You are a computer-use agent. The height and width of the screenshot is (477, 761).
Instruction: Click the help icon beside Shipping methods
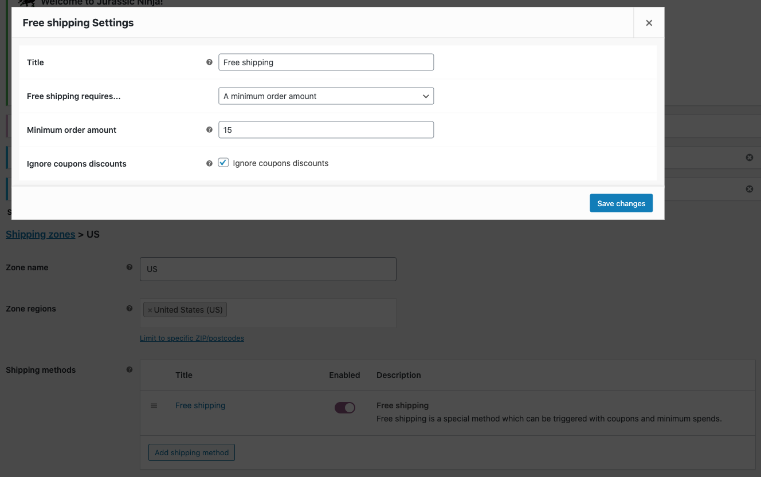130,369
